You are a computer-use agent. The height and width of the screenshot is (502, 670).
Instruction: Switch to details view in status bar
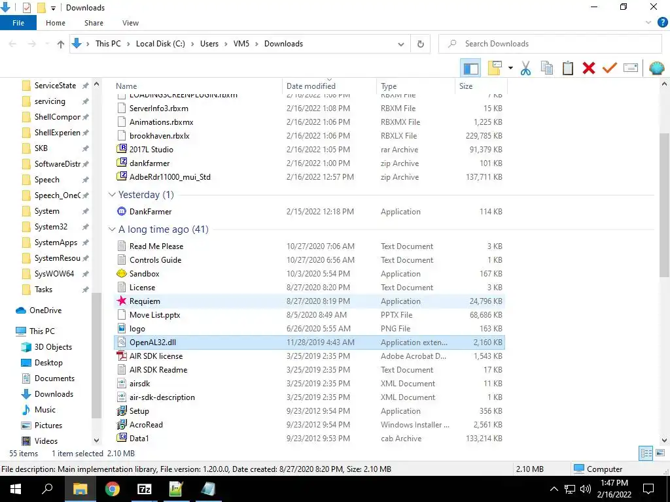pyautogui.click(x=646, y=454)
